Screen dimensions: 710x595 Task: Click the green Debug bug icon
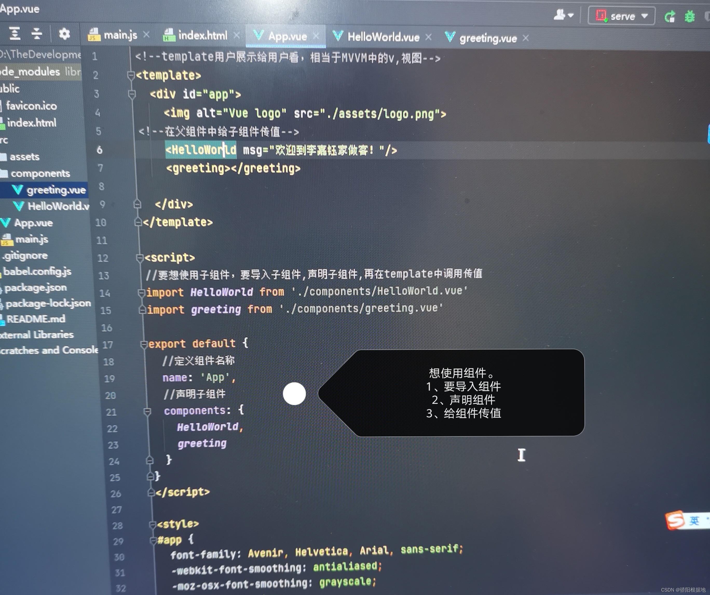point(689,16)
